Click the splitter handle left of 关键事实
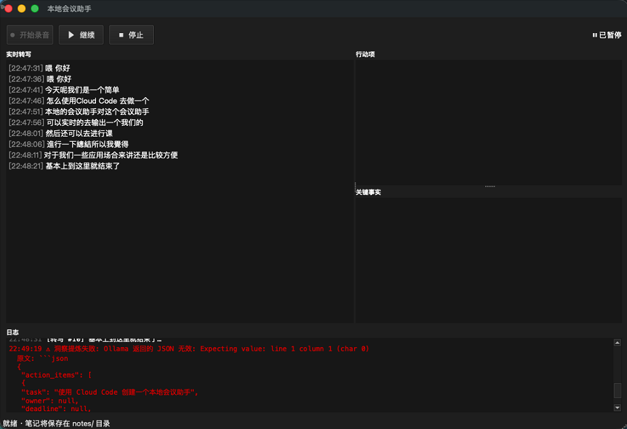Viewport: 627px width, 429px height. pyautogui.click(x=355, y=187)
